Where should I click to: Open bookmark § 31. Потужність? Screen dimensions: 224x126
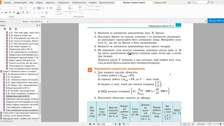(x=13, y=77)
